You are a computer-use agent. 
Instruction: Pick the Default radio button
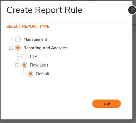coord(30,74)
